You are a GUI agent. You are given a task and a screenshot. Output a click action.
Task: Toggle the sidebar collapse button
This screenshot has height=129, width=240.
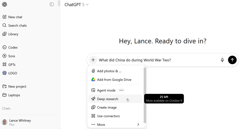coord(52,4)
